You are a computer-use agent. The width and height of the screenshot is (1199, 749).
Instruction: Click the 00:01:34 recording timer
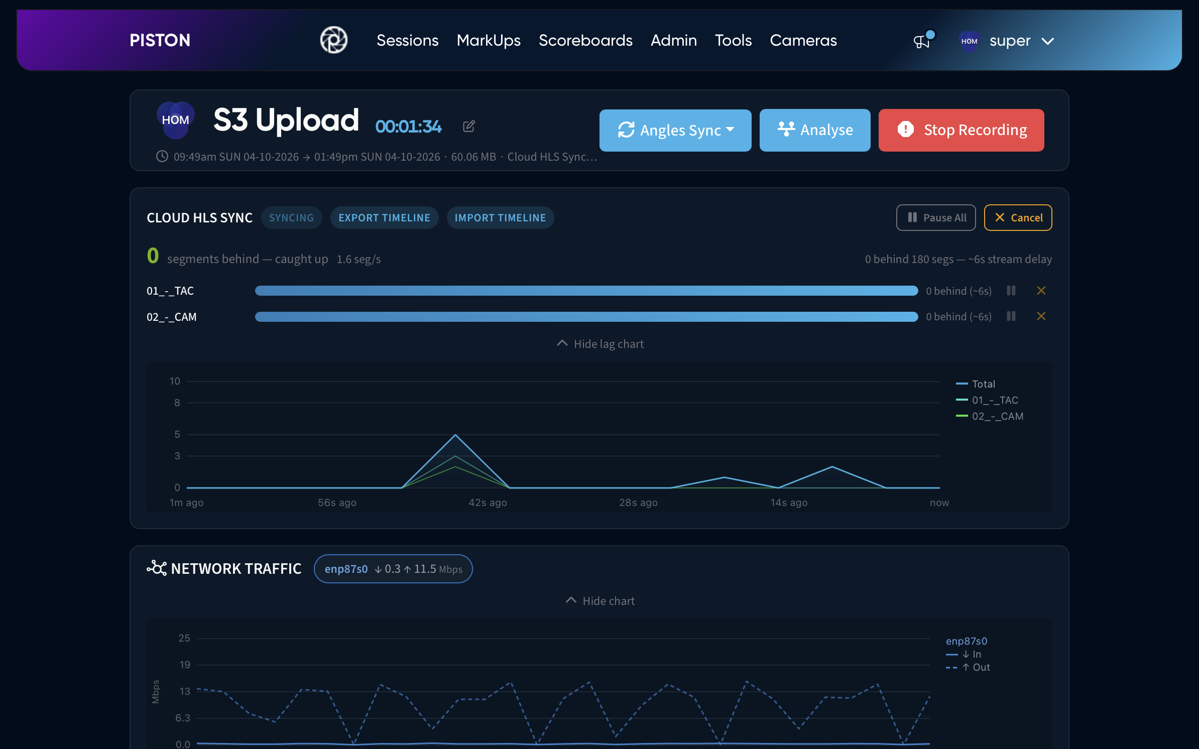(x=408, y=126)
